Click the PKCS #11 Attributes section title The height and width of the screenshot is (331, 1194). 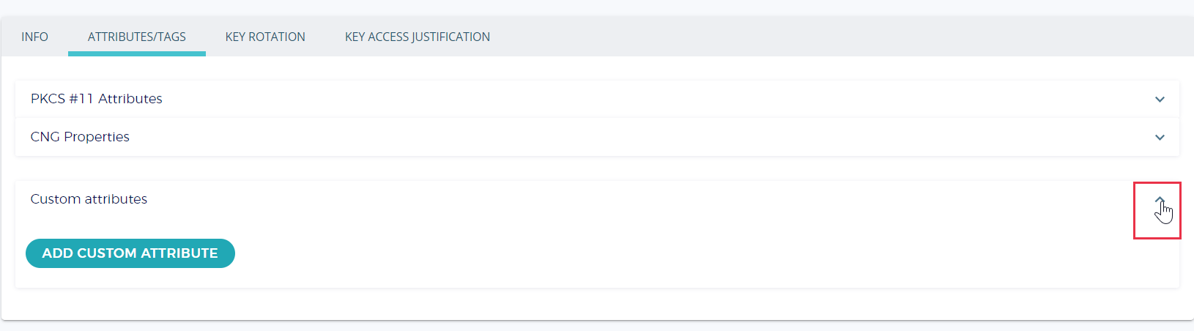[x=97, y=99]
